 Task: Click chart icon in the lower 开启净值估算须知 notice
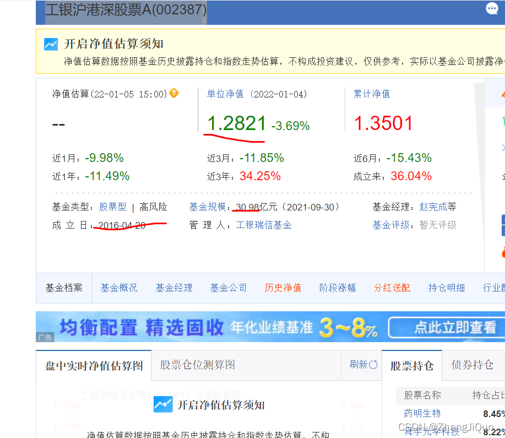(x=163, y=405)
